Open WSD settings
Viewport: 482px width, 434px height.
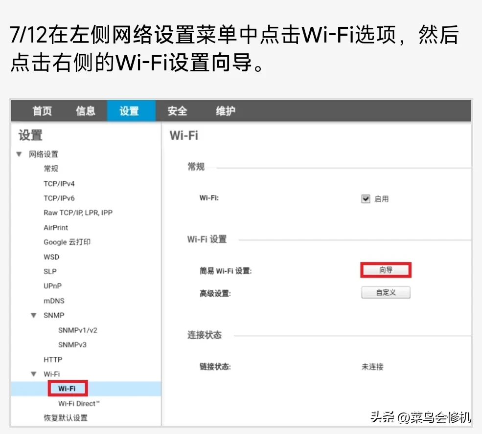[51, 257]
